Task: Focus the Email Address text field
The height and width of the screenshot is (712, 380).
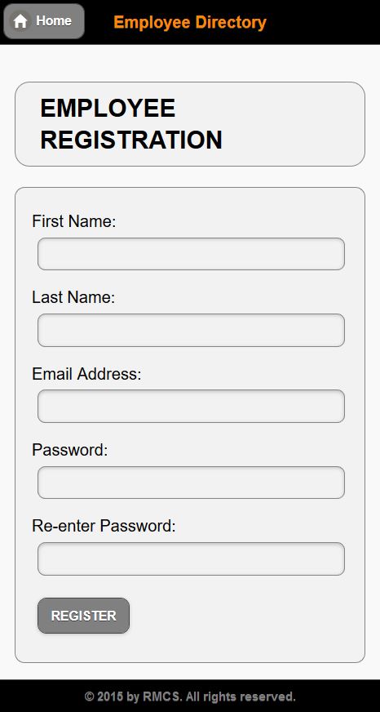Action: 191,407
